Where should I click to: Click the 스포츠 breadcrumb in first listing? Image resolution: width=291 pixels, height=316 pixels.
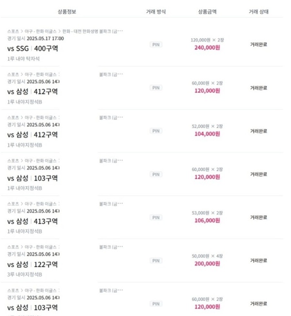coord(13,31)
